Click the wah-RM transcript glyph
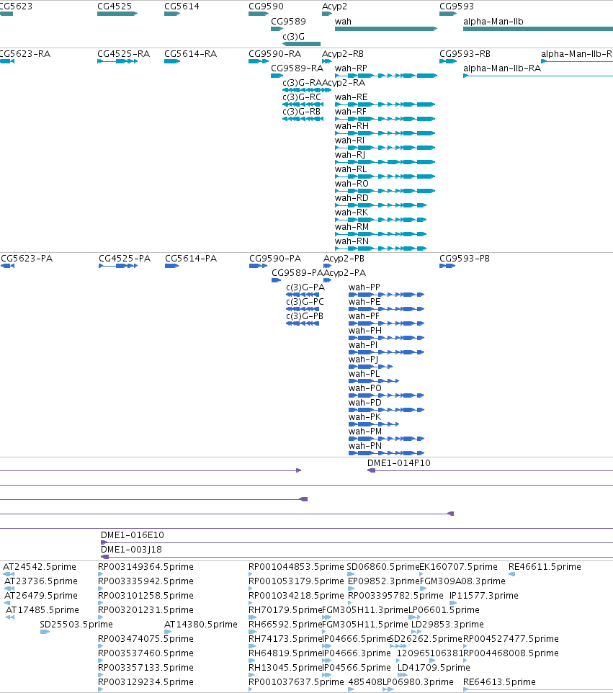Image resolution: width=613 pixels, height=693 pixels. 380,234
